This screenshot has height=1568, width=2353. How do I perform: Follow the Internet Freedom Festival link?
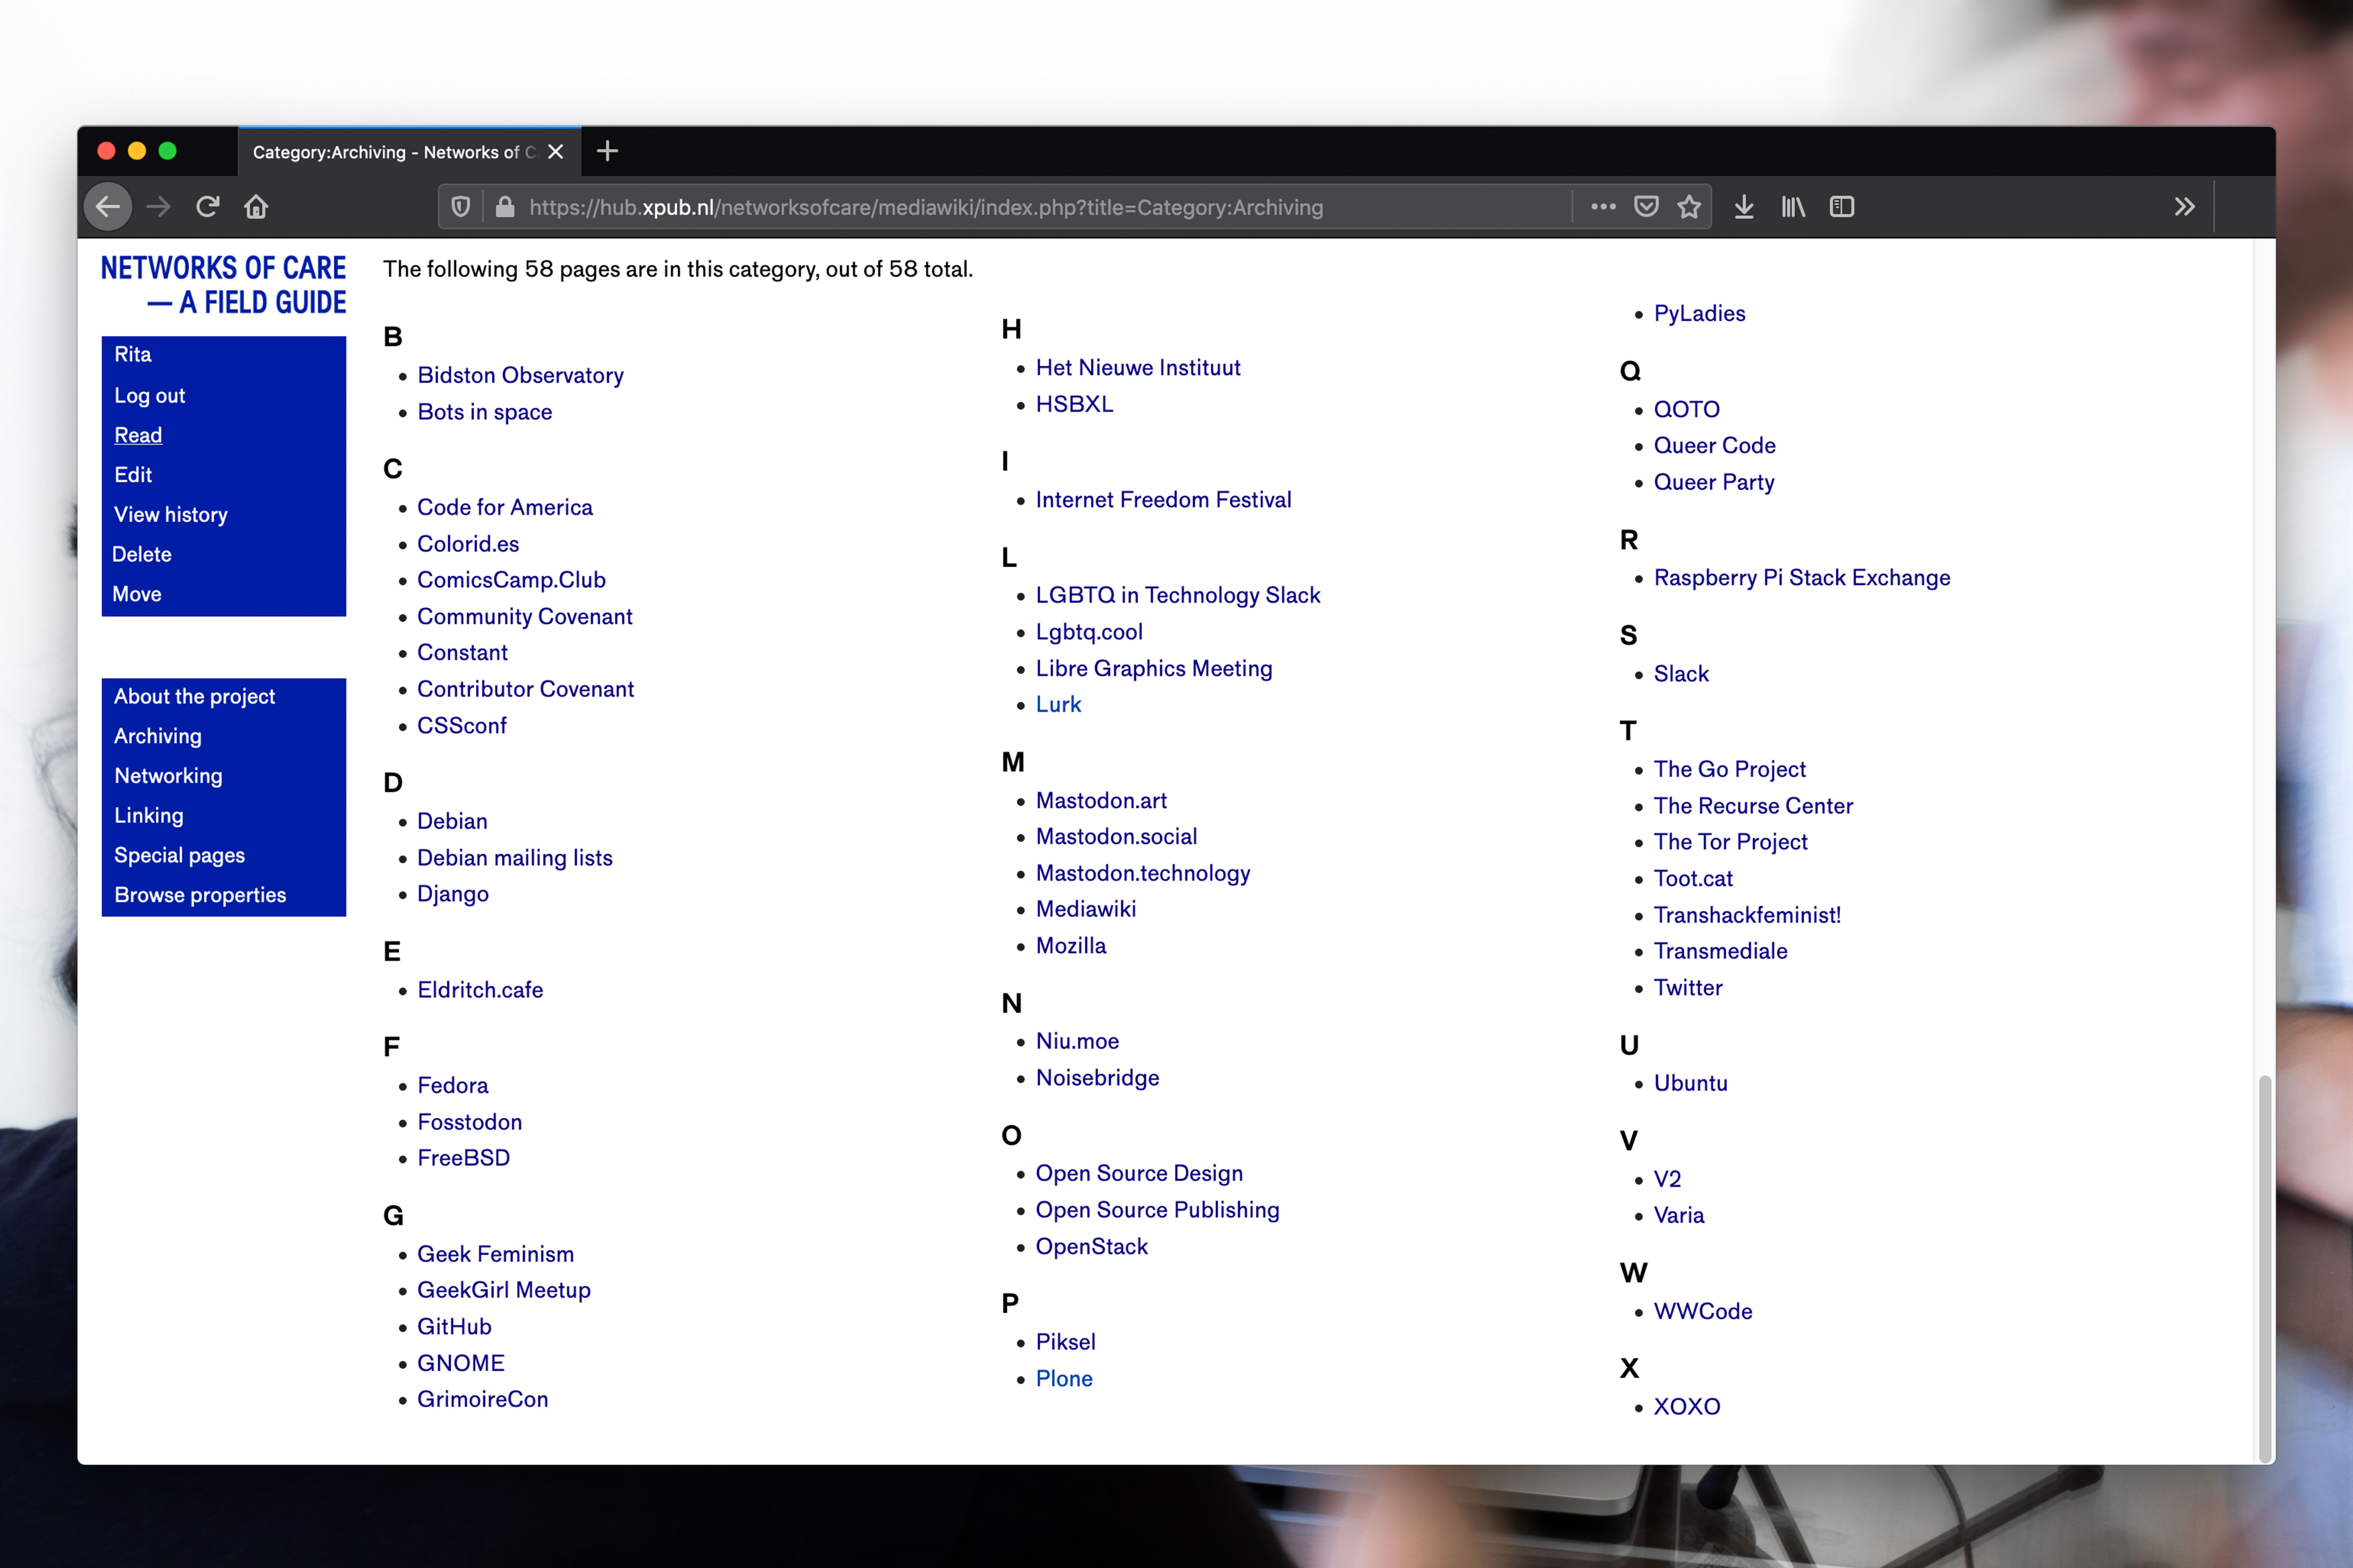point(1164,500)
